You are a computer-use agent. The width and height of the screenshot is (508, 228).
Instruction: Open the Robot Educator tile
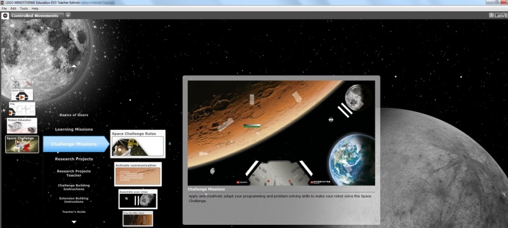coord(22,125)
